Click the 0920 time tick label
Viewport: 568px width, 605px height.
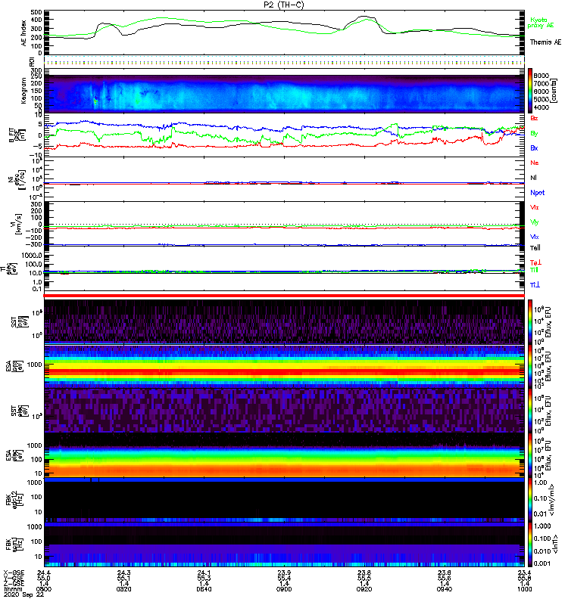(364, 590)
